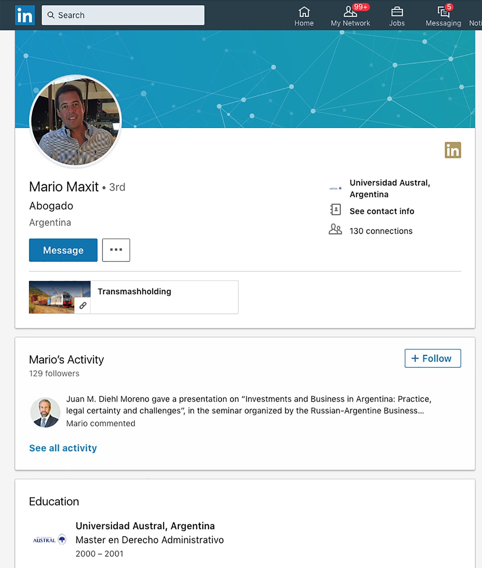Screen dimensions: 482x568
Task: Open the Jobs briefcase icon
Action: [397, 12]
